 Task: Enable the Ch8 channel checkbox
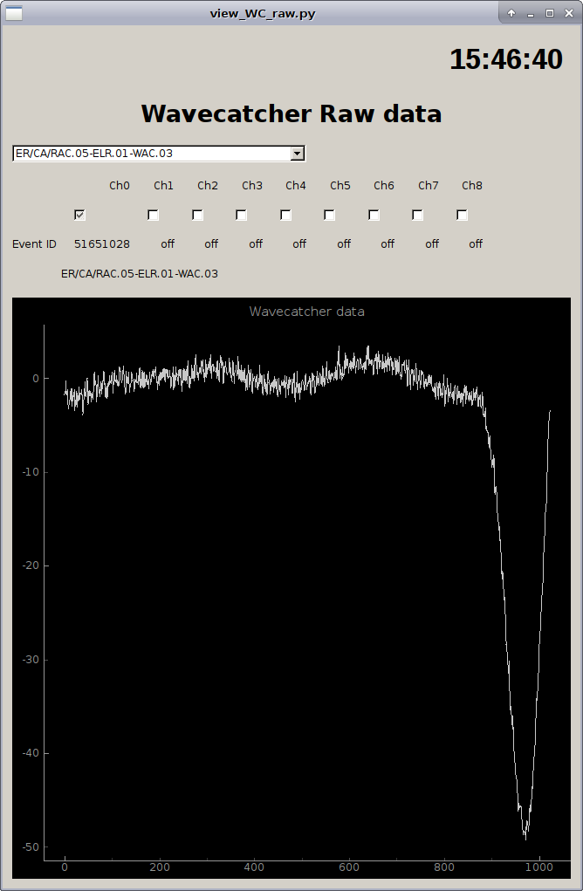[462, 215]
